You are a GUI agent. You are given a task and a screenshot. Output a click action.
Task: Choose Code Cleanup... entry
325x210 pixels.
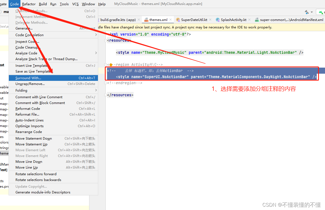tap(54, 47)
